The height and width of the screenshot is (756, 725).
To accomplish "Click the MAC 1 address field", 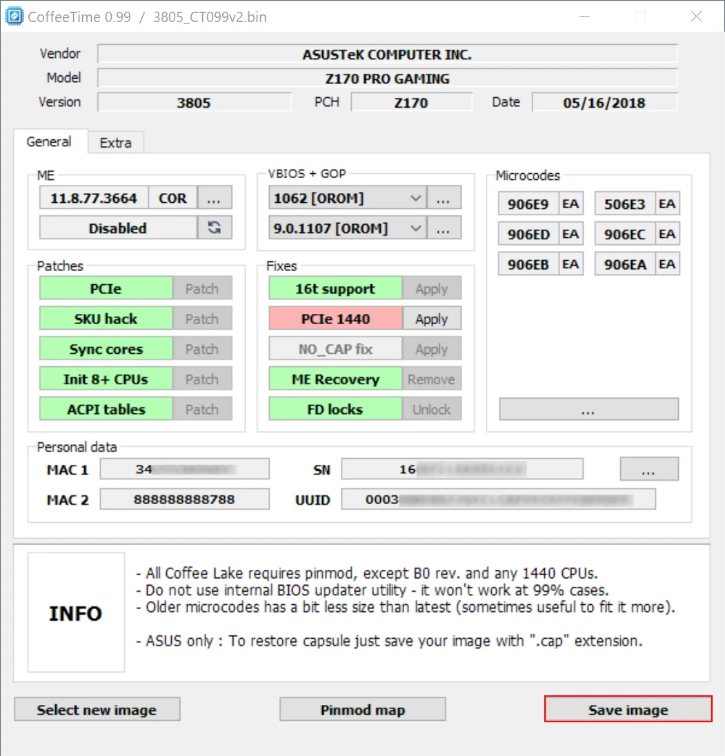I will coord(185,468).
